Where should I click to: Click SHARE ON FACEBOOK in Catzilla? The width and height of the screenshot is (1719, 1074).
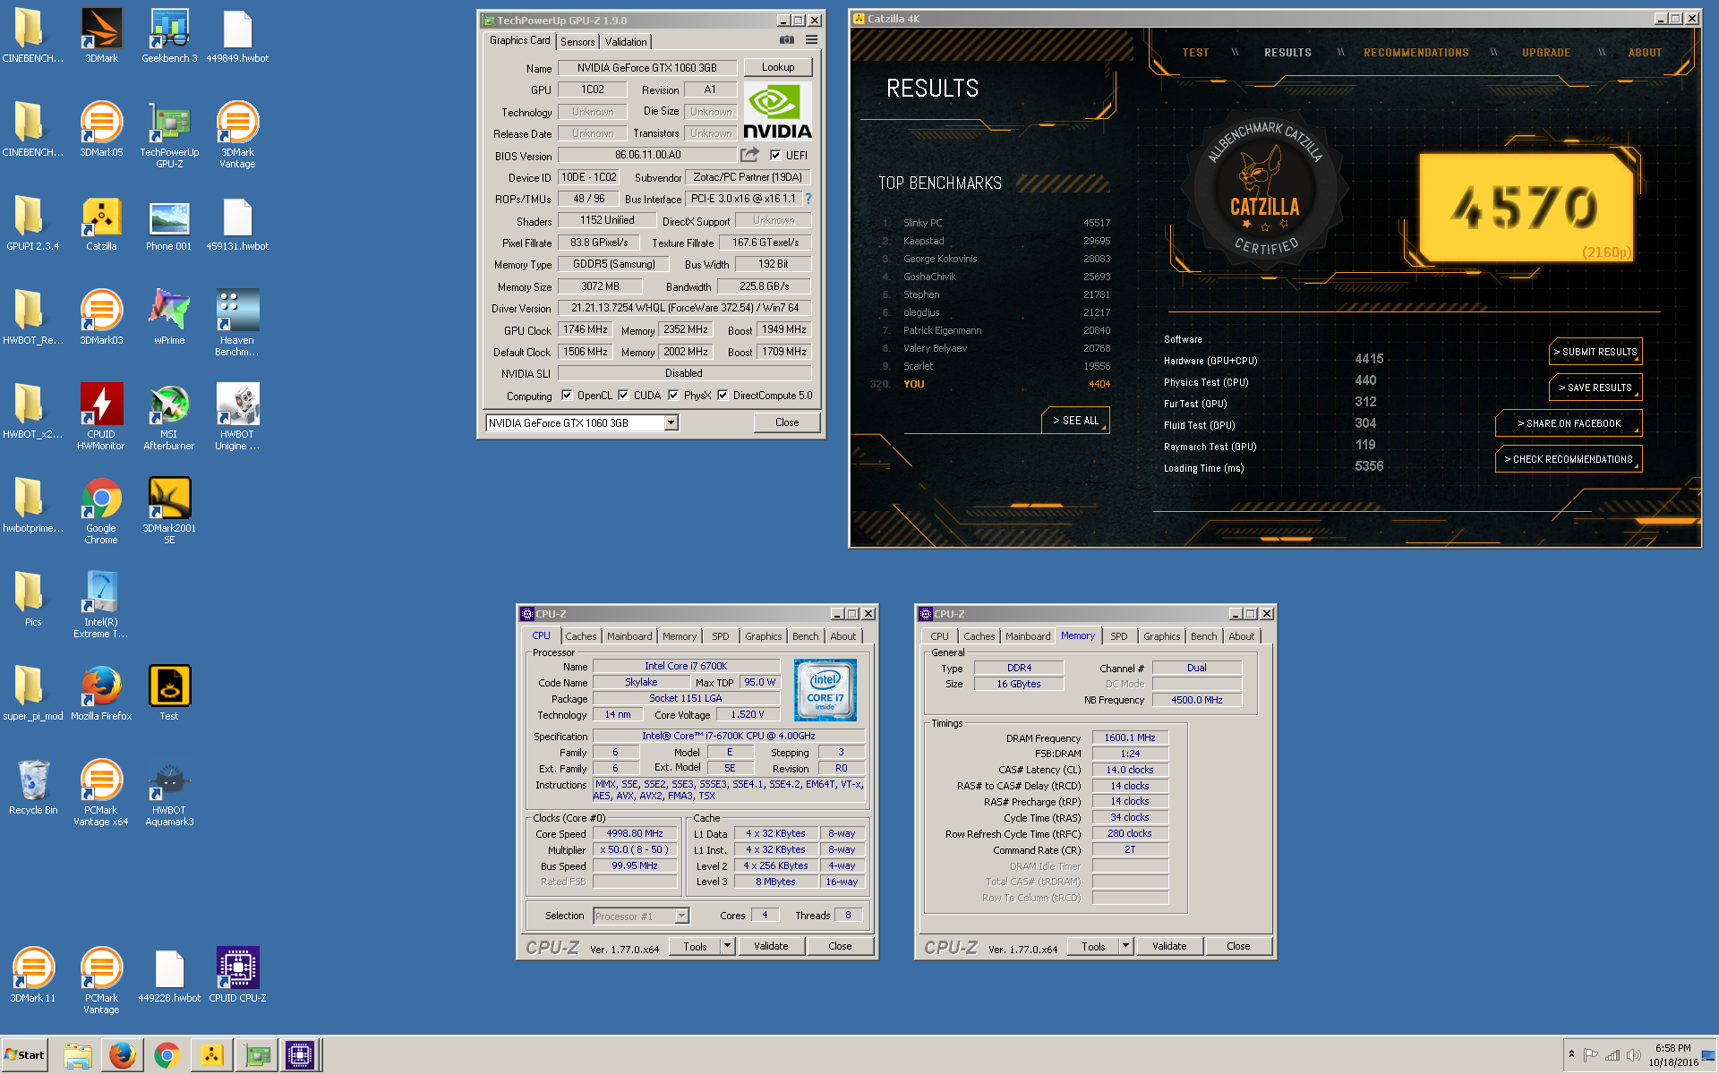tap(1569, 423)
